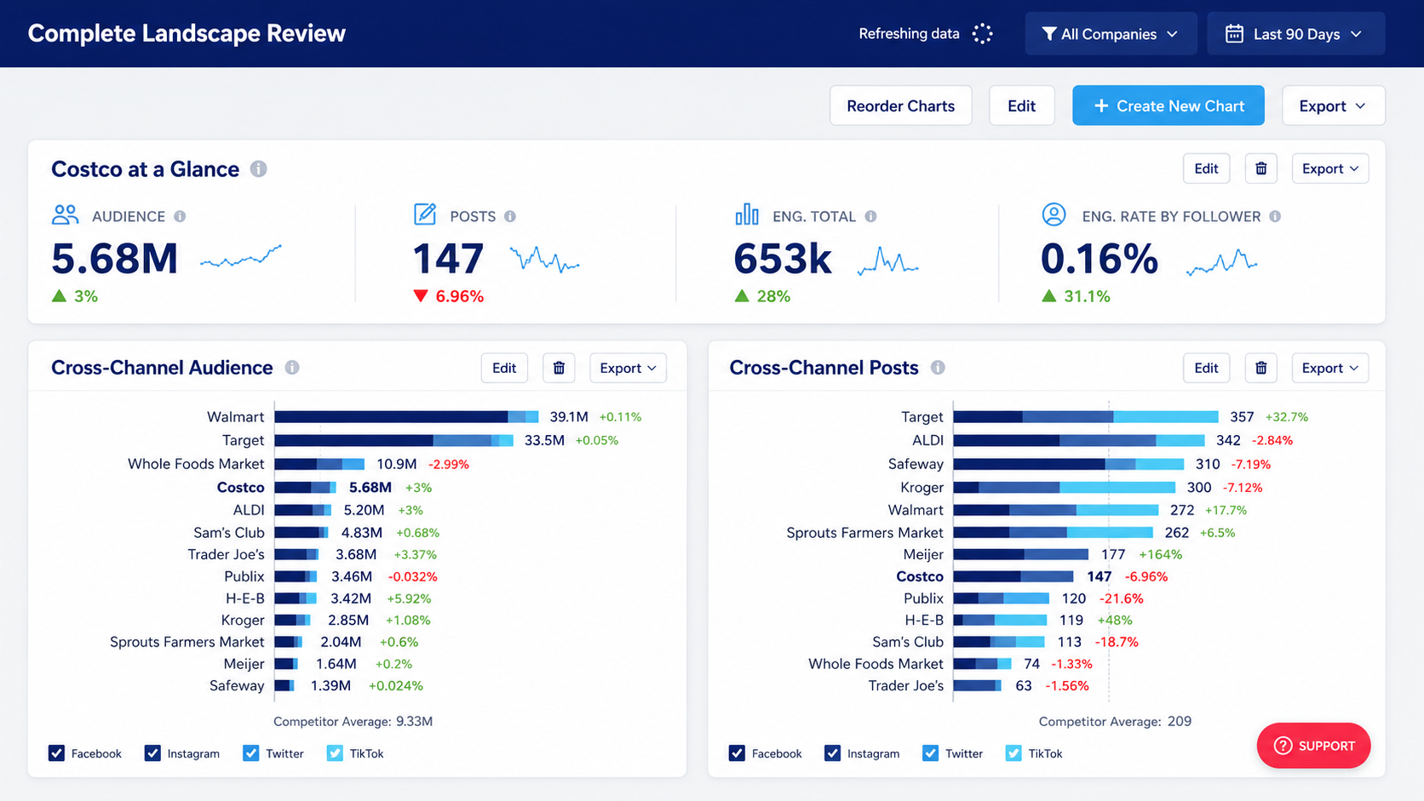The height and width of the screenshot is (801, 1424).
Task: Uncheck Twitter in Cross-Channel Audience legend
Action: click(x=251, y=753)
